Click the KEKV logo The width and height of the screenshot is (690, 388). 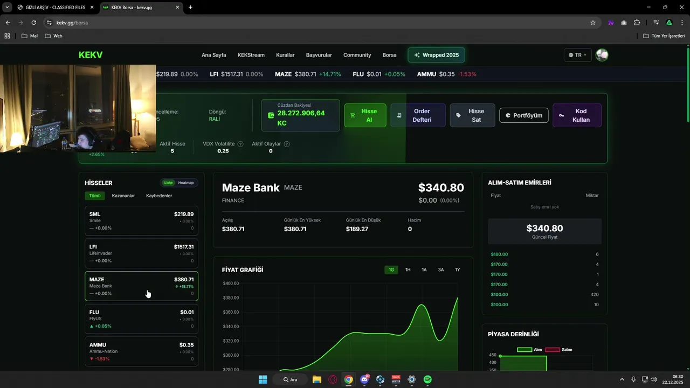(x=91, y=55)
